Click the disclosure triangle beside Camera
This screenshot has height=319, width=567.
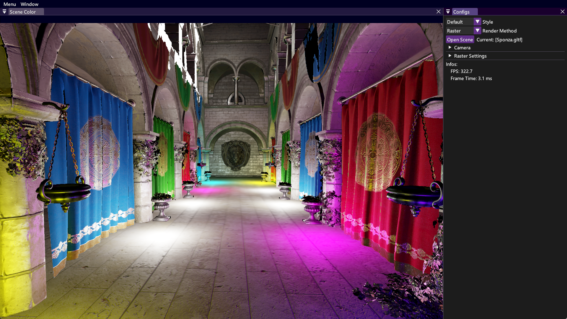click(x=450, y=47)
